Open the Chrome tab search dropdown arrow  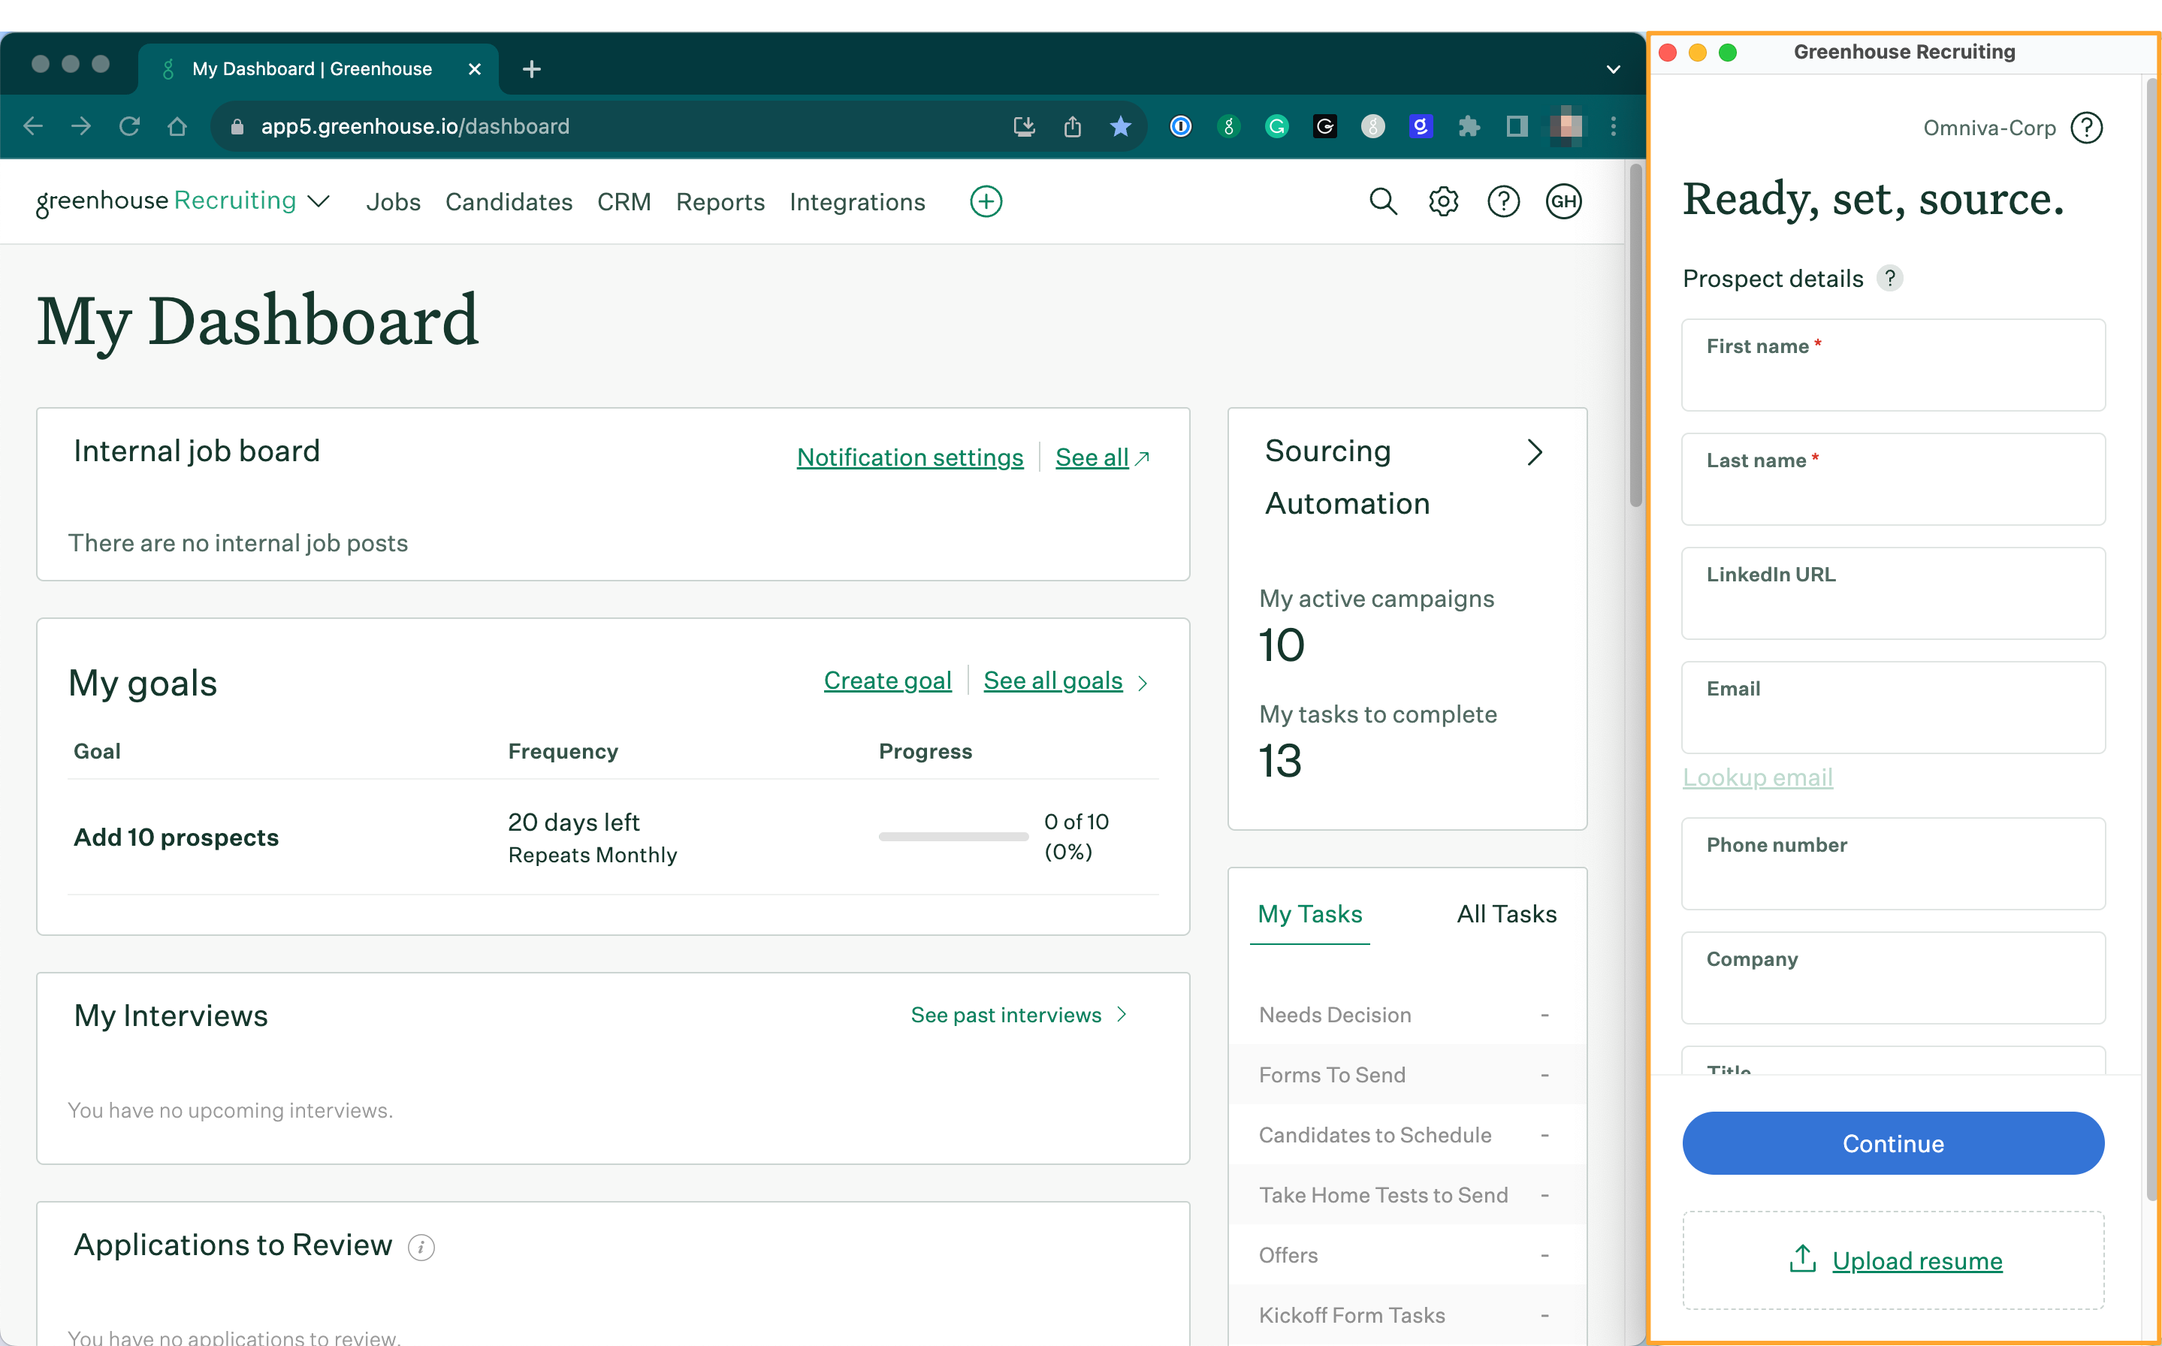(1613, 69)
